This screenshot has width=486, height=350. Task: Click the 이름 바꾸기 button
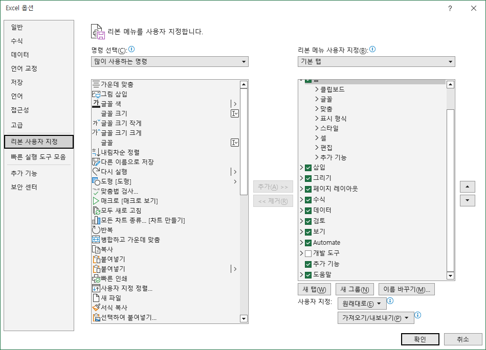click(407, 289)
